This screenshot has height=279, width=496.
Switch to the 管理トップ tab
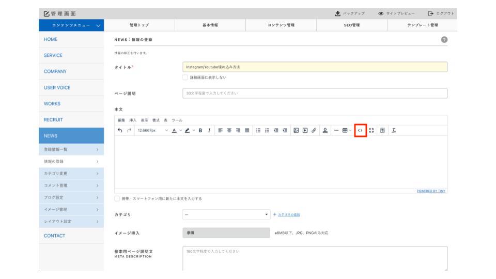(139, 25)
